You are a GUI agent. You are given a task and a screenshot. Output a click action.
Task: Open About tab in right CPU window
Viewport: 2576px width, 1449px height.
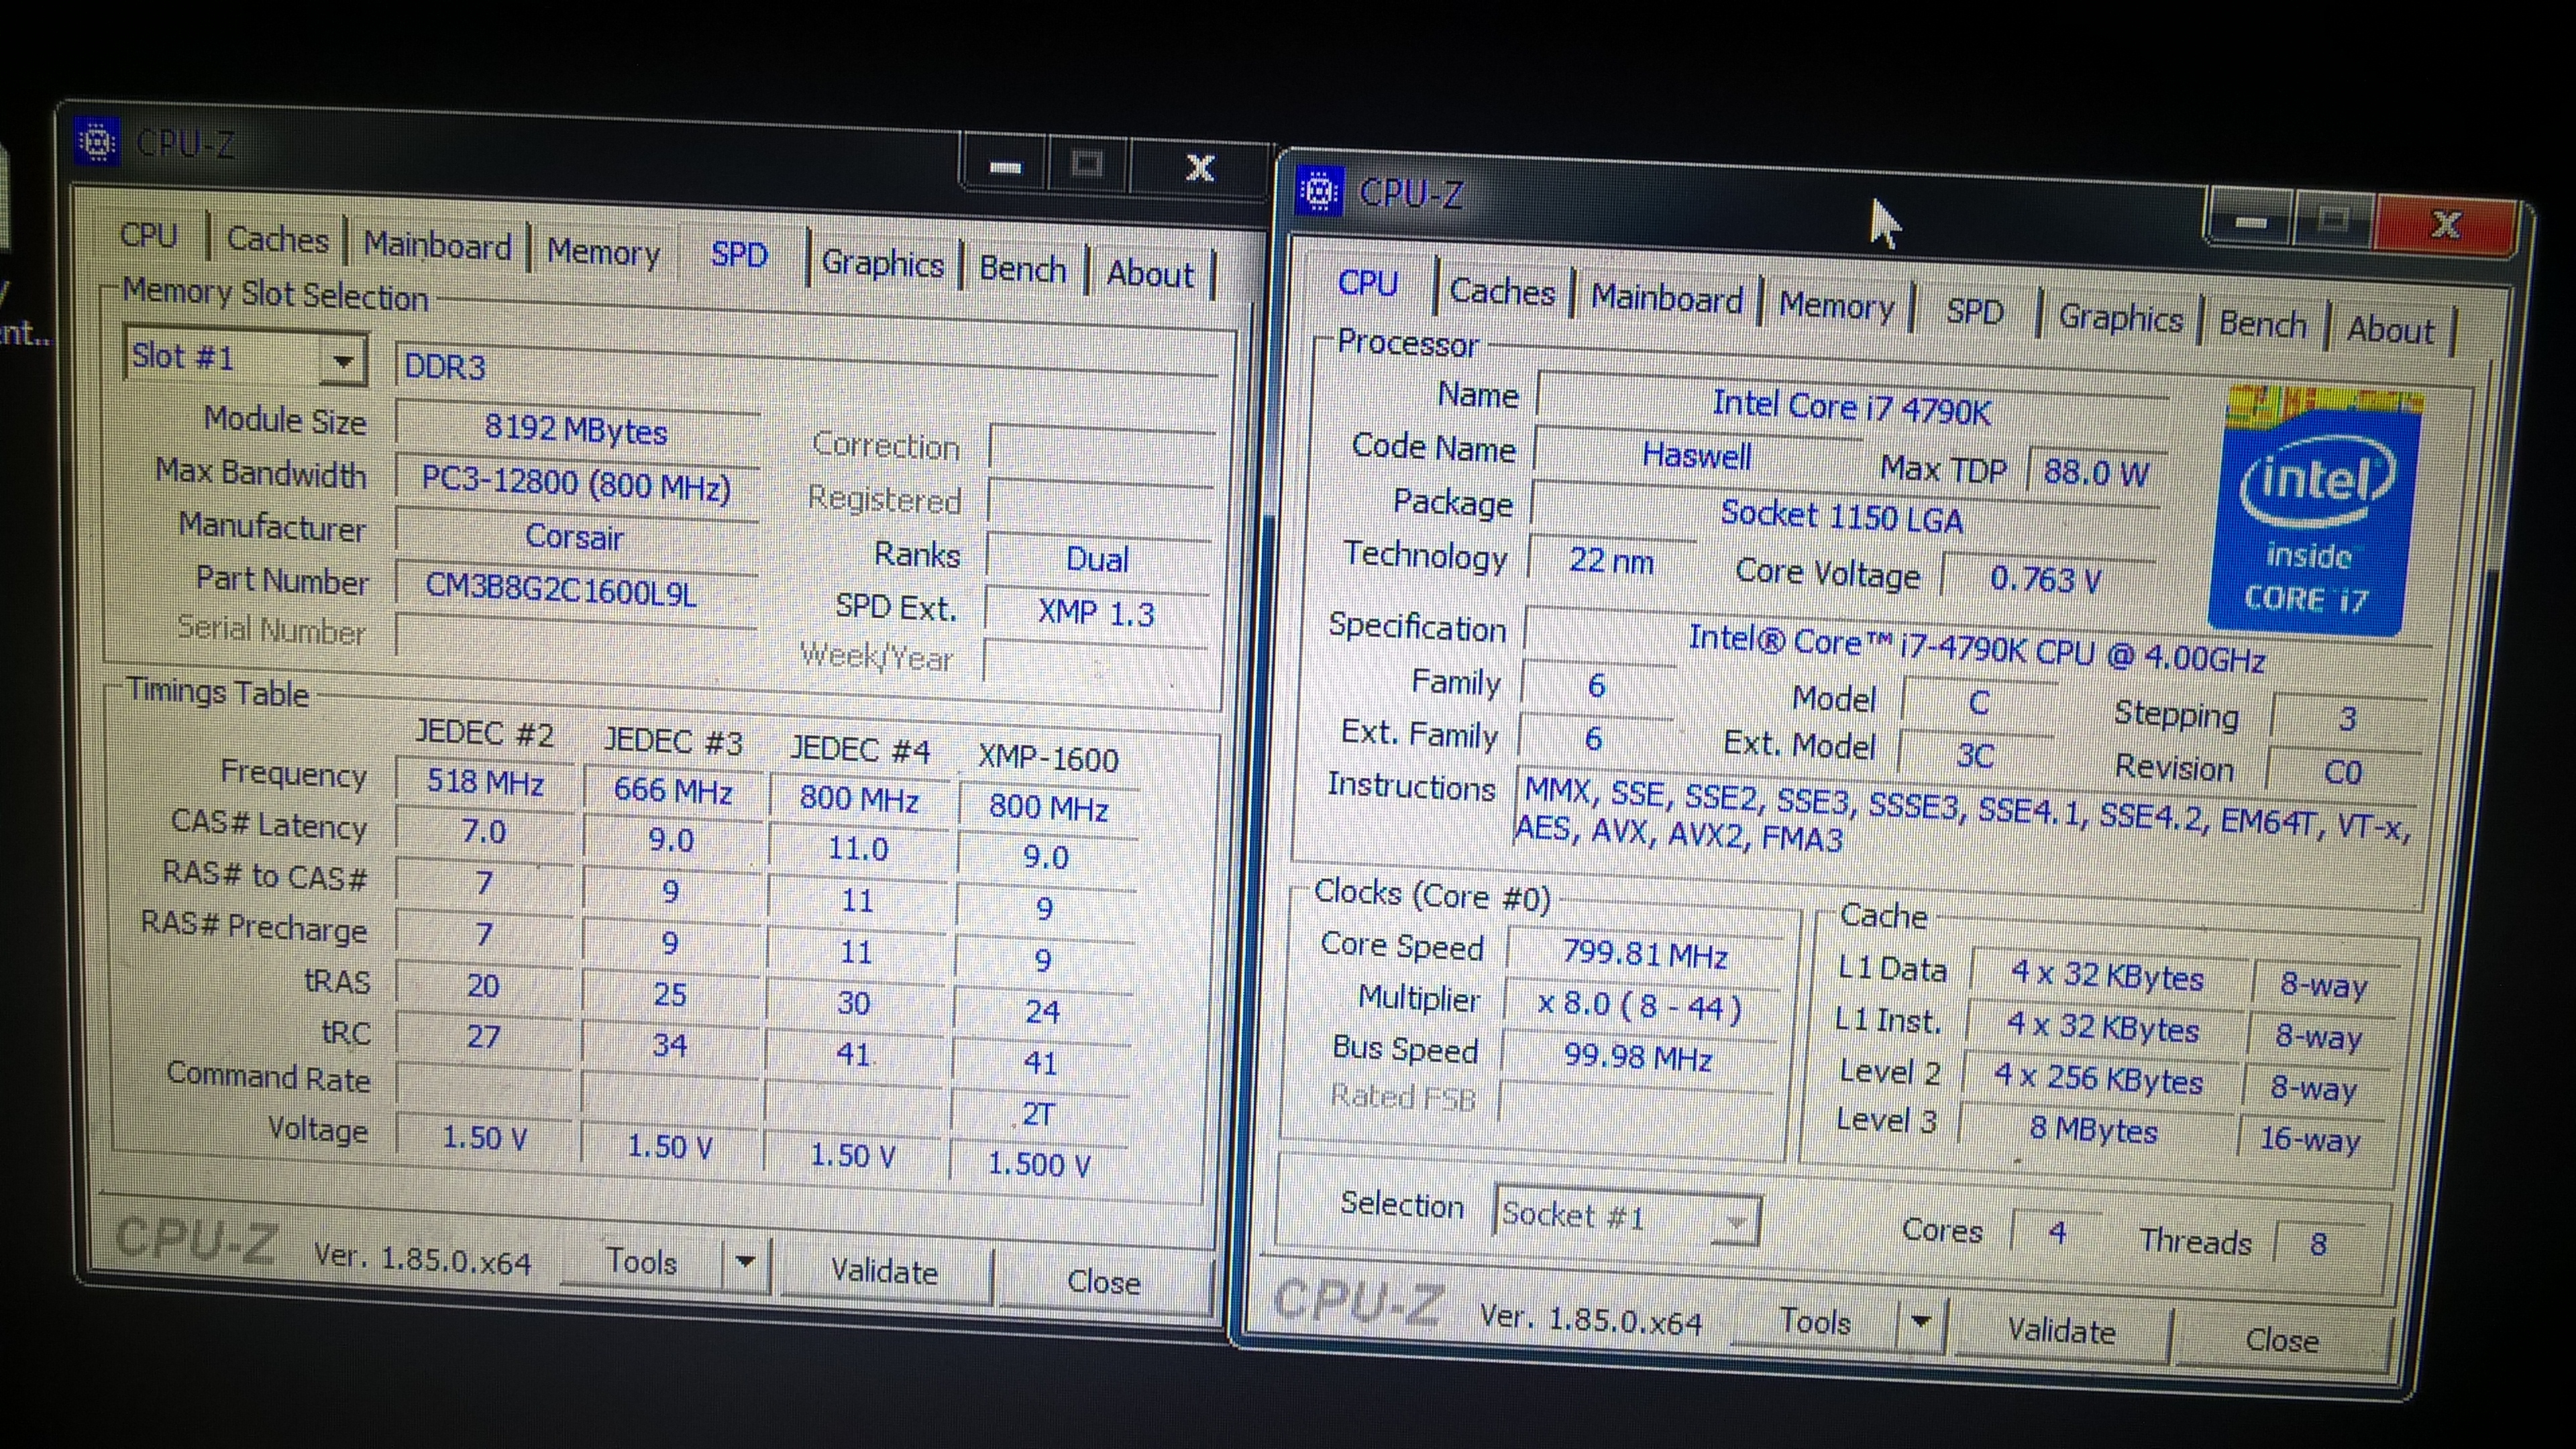(2390, 330)
